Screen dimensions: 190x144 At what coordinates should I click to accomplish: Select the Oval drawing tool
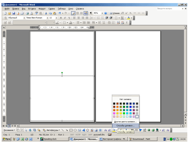click(75, 130)
